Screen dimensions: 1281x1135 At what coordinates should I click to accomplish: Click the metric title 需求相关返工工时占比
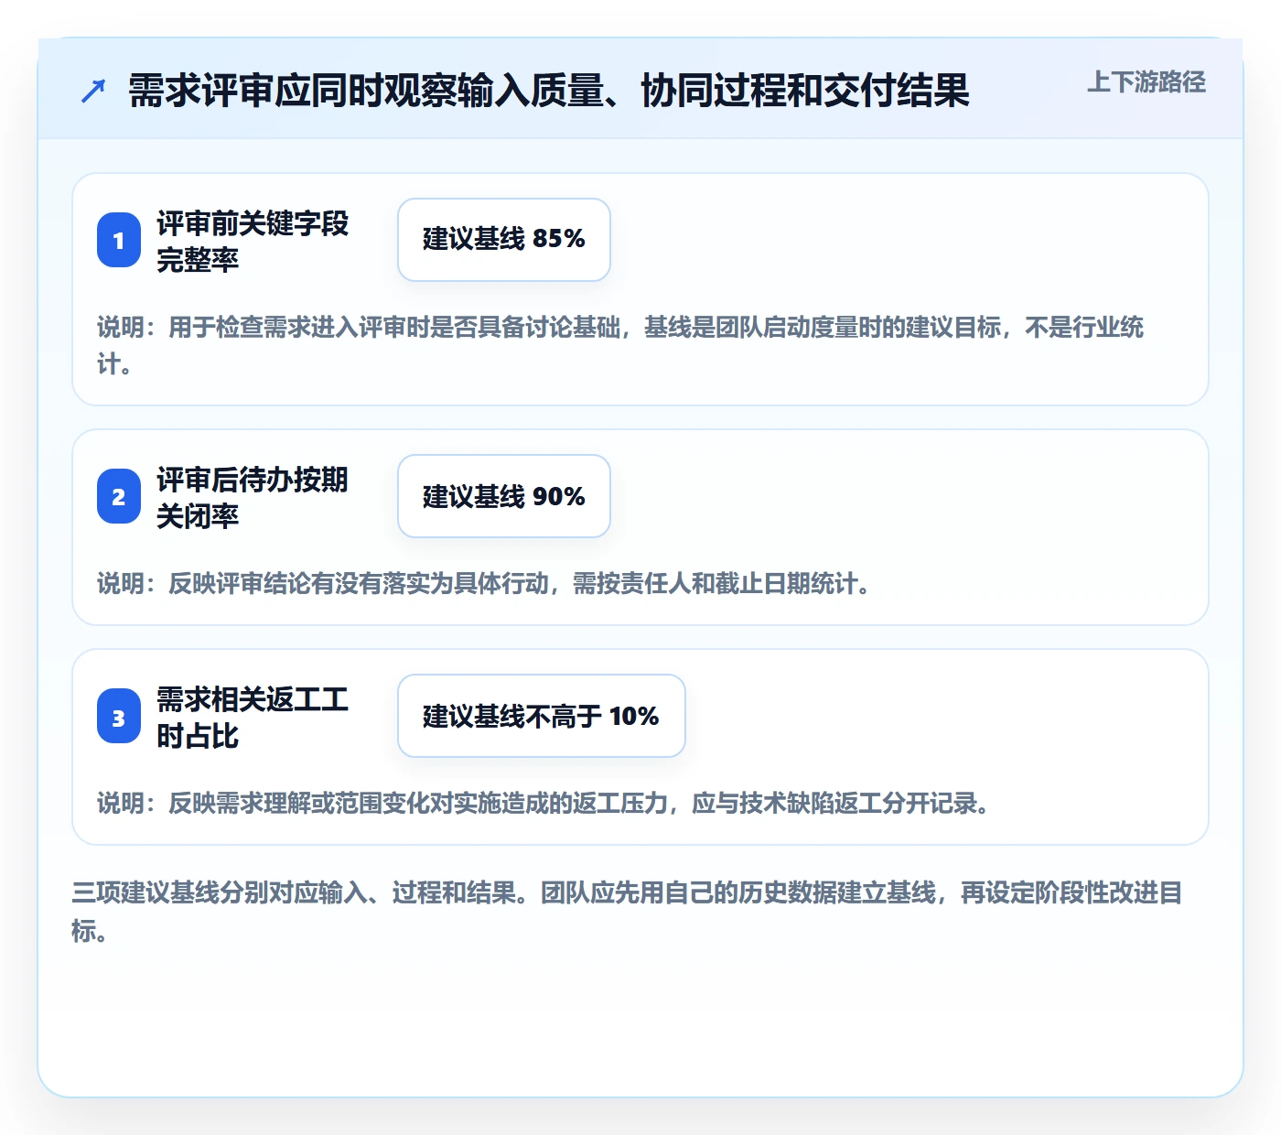[253, 717]
